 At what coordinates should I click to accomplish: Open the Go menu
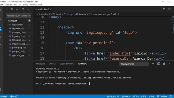[x=20, y=5]
